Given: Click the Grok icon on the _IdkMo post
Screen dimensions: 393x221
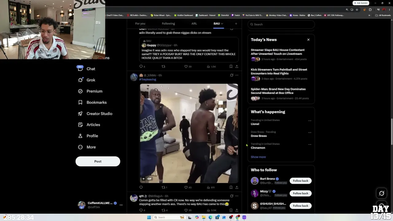Looking at the screenshot, I should click(x=232, y=75).
